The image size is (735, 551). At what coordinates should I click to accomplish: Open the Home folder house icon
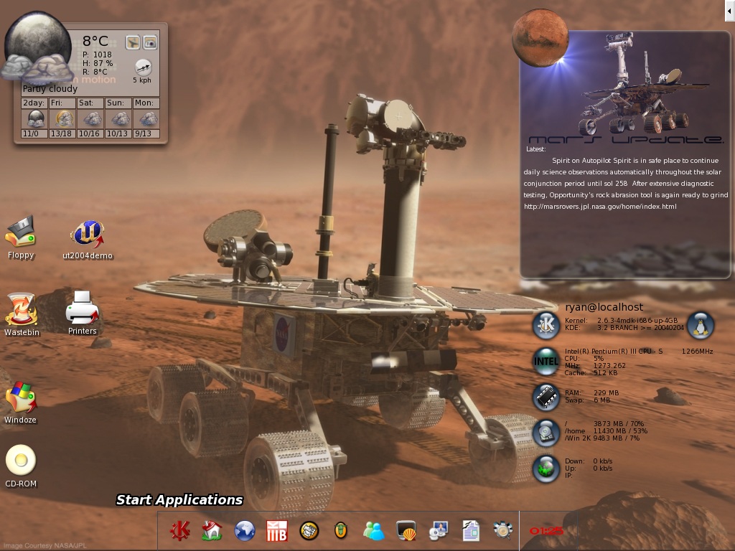(x=212, y=530)
